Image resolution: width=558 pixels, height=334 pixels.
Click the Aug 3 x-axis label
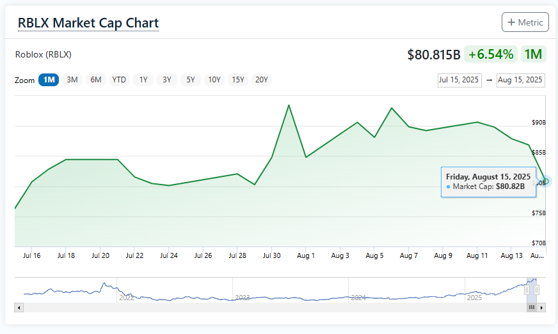pyautogui.click(x=340, y=255)
